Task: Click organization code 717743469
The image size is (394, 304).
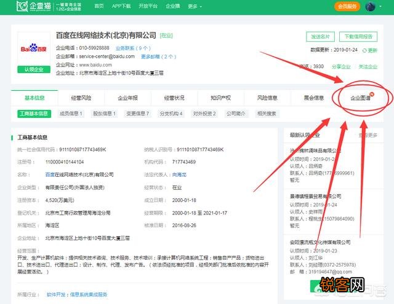Action: click(184, 162)
